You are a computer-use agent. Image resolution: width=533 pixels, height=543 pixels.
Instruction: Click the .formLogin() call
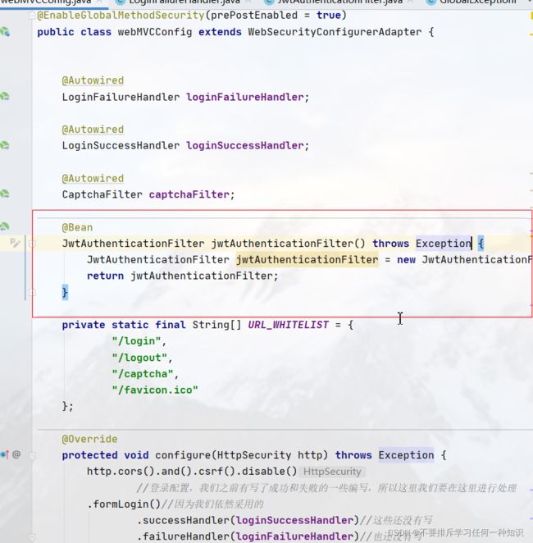pyautogui.click(x=124, y=504)
